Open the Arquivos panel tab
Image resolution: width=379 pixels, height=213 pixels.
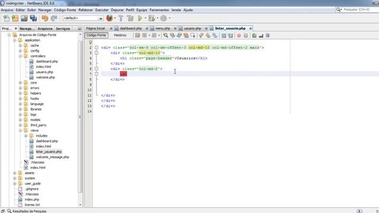[45, 28]
